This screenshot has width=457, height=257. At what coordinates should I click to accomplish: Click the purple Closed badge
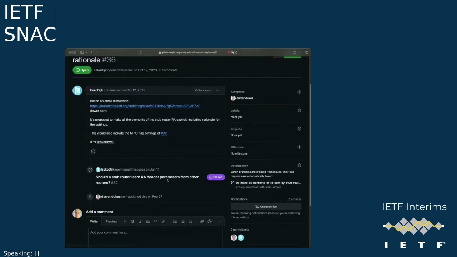point(216,177)
